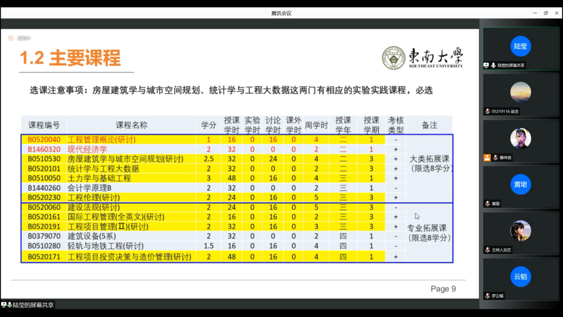Click course name 房屋建筑学与城市空间规划(研讨)
Screen dimensions: 563x317
point(125,159)
